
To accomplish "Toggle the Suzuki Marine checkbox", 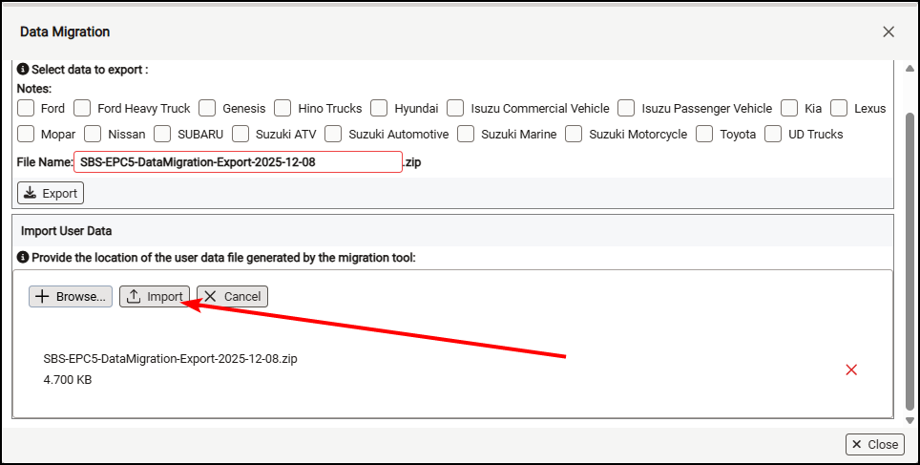I will [x=466, y=135].
